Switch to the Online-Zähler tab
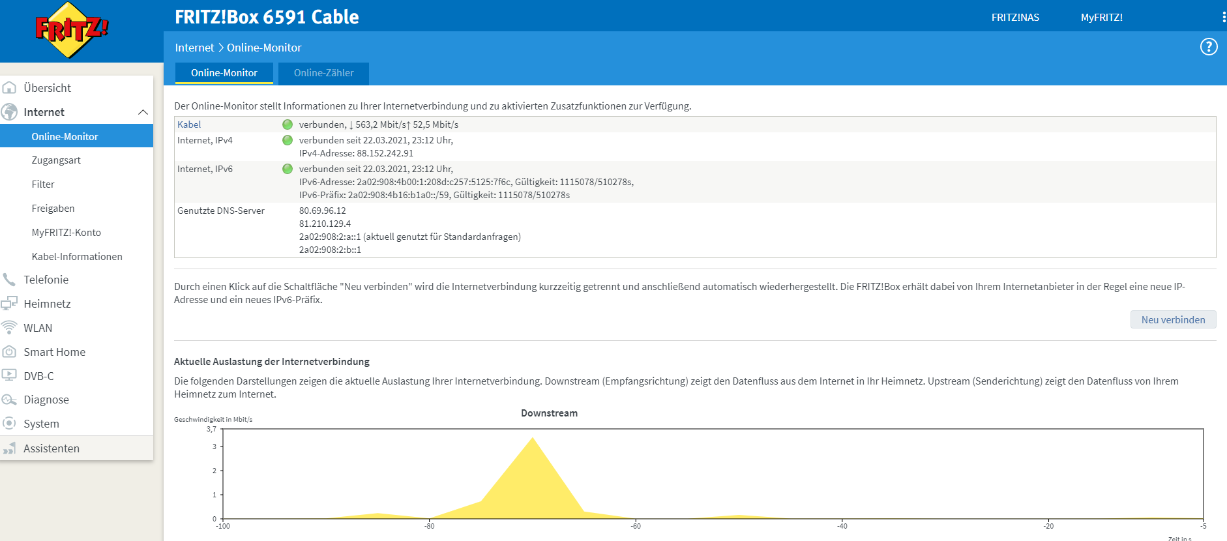Viewport: 1227px width, 541px height. tap(323, 73)
